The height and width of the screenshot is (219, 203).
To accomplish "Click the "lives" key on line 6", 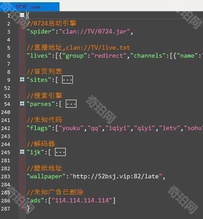I will tap(39, 56).
